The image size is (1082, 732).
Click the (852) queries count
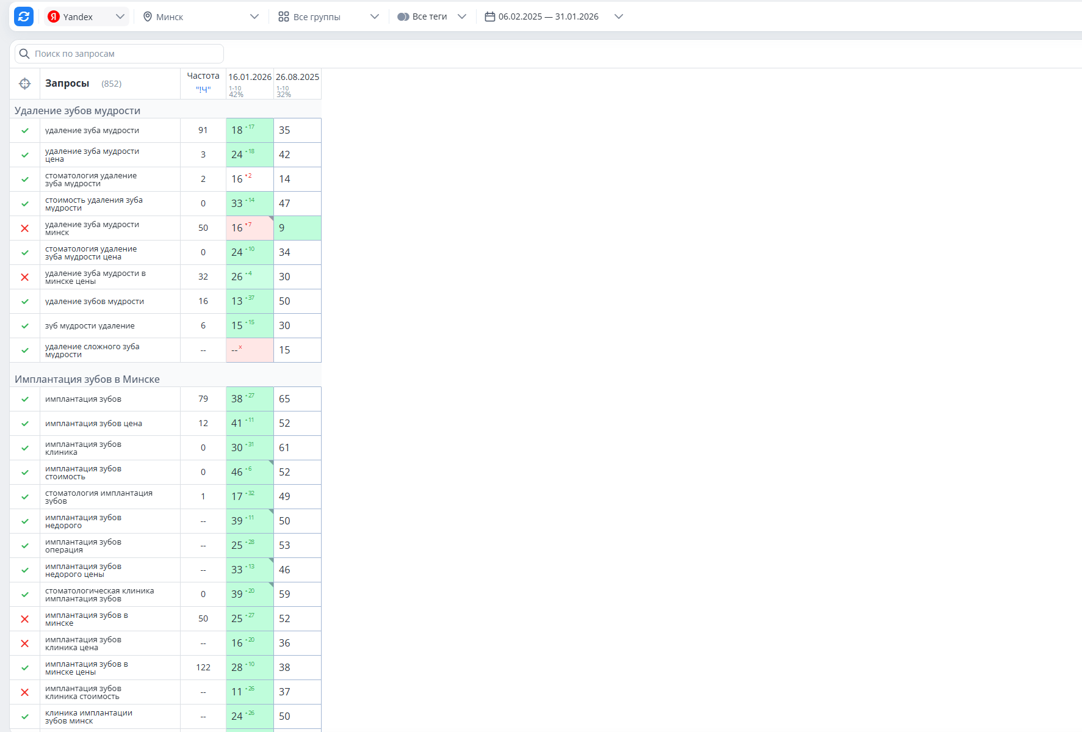(x=112, y=84)
